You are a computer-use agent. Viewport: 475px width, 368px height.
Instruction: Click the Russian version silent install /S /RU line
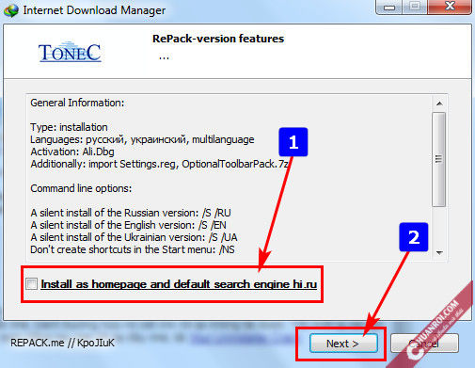[131, 213]
